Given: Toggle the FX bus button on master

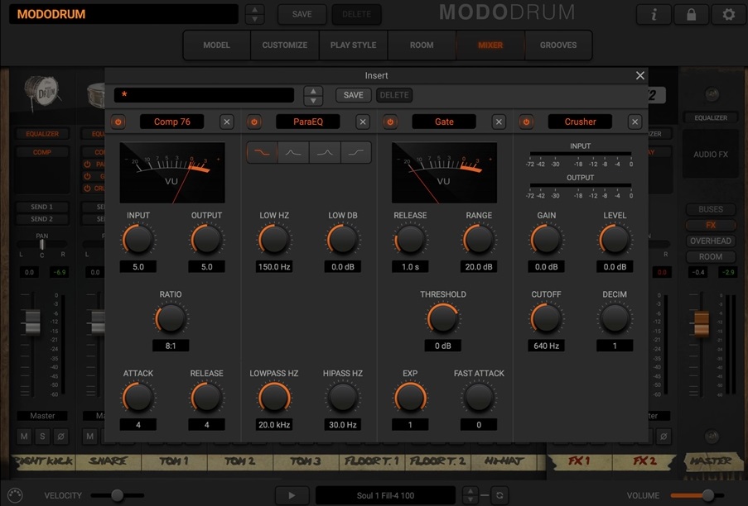Looking at the screenshot, I should 711,225.
